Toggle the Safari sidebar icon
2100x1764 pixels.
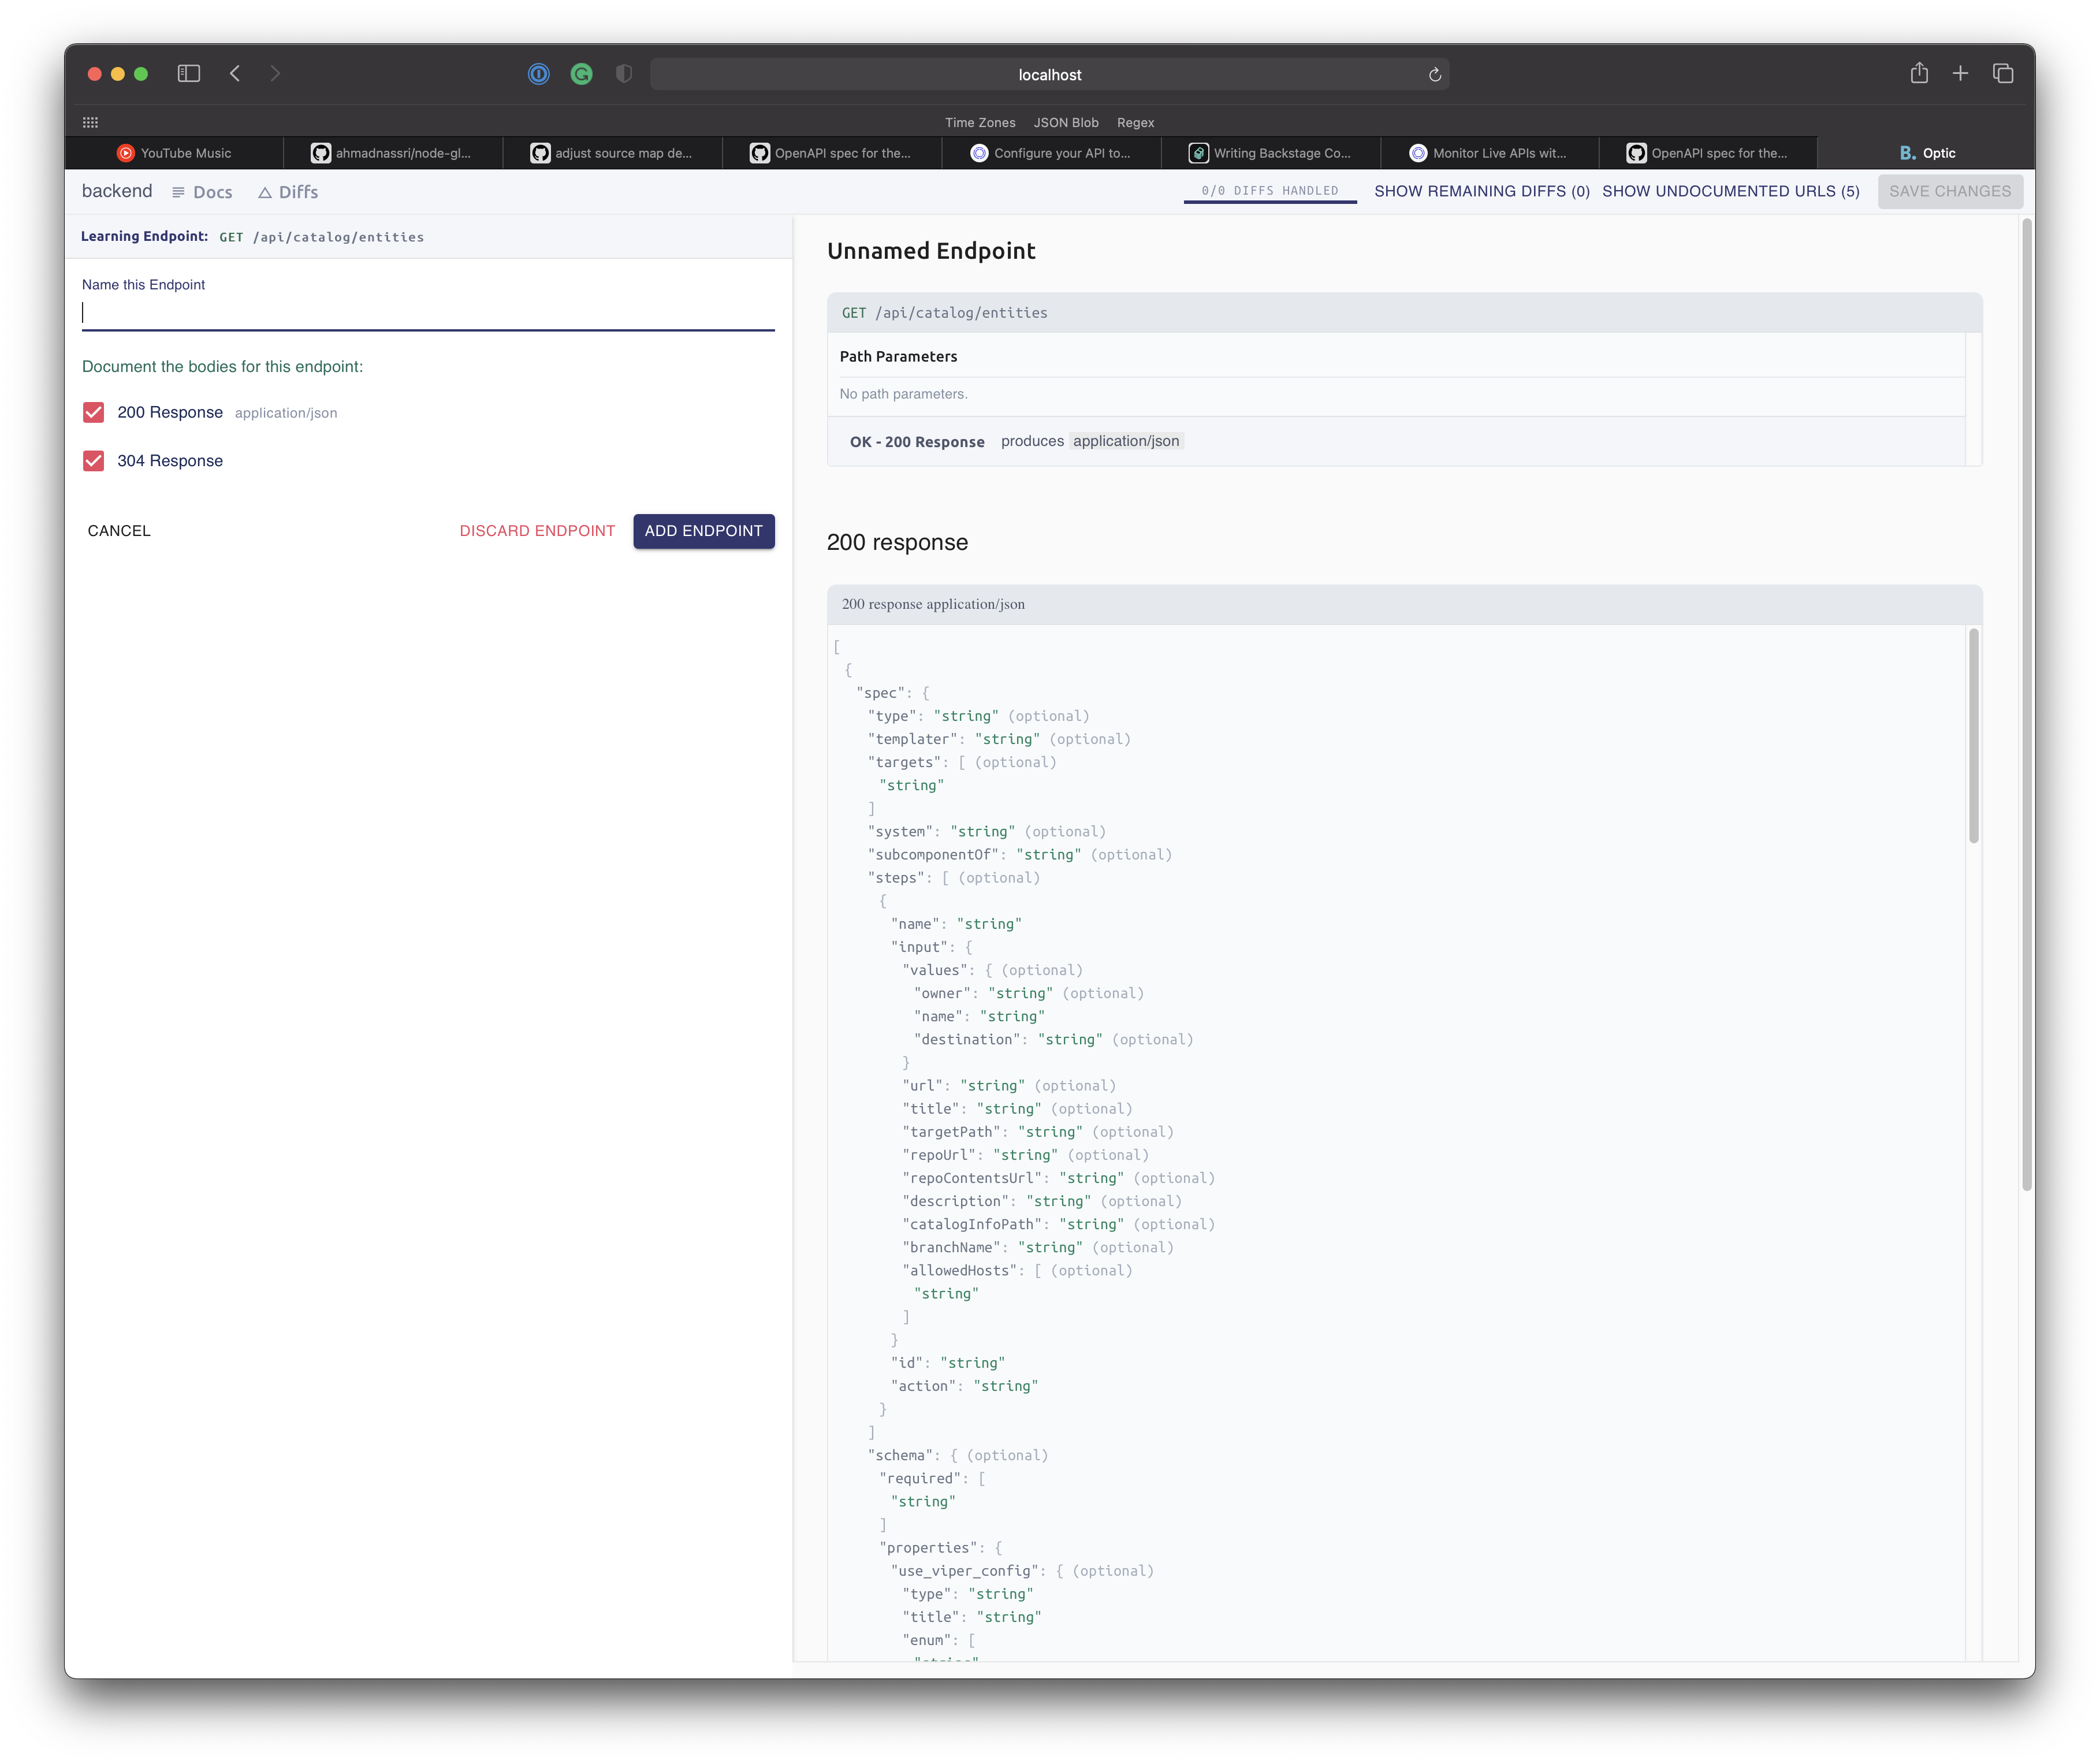(189, 74)
